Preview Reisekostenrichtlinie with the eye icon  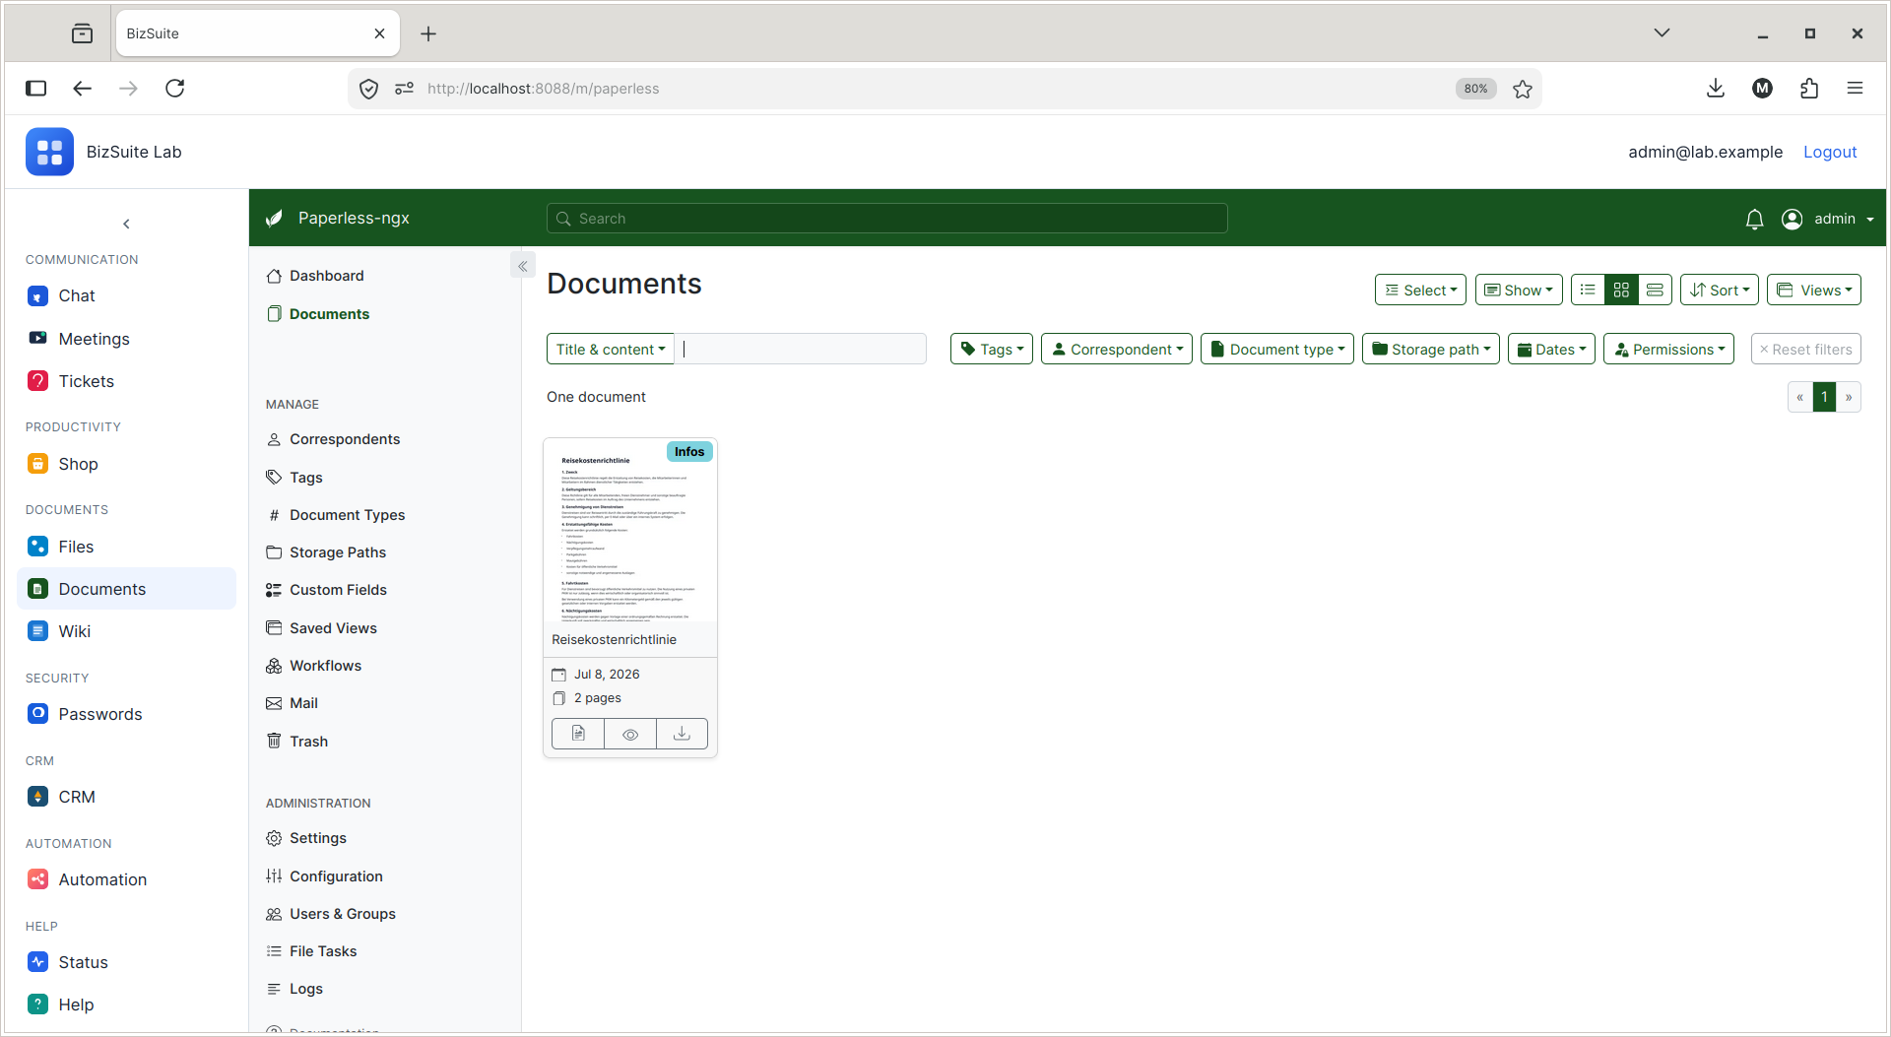(x=630, y=734)
